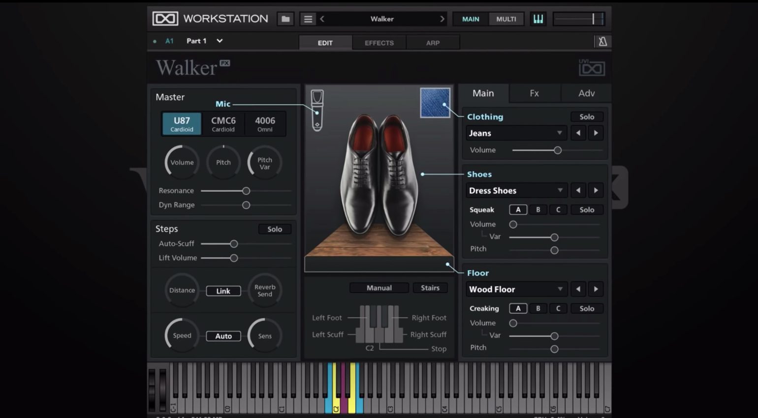This screenshot has height=418, width=758.
Task: Switch to the EFFECTS tab
Action: 379,43
